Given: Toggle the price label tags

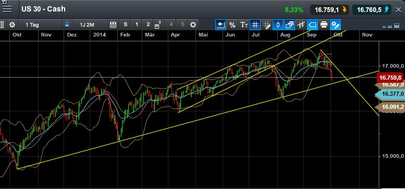Looking at the screenshot, I should tap(312, 25).
